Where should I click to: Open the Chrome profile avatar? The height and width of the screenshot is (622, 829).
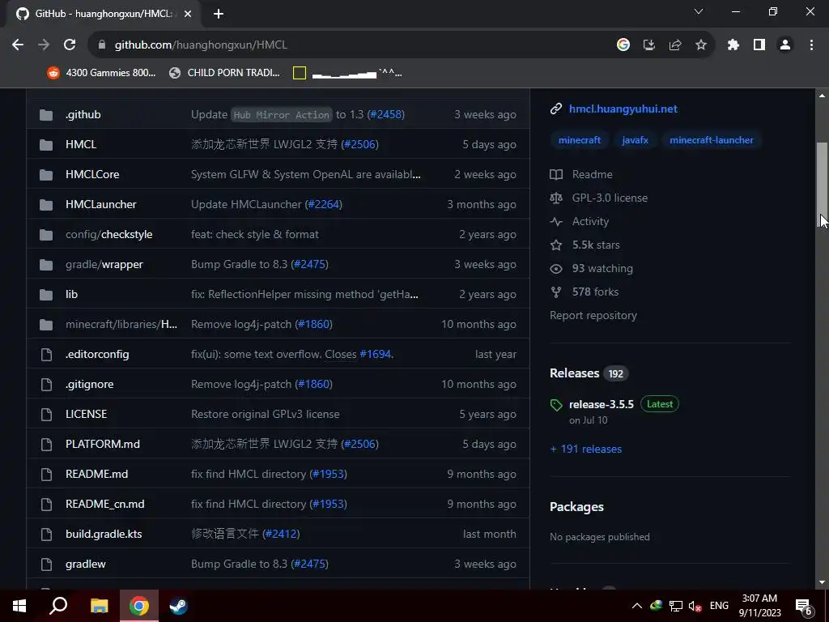pyautogui.click(x=785, y=45)
